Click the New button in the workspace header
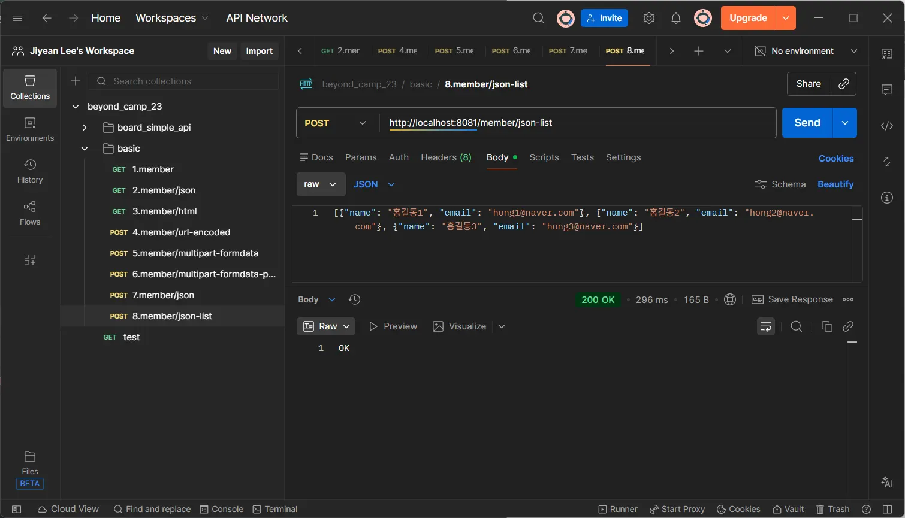Image resolution: width=905 pixels, height=518 pixels. point(222,51)
